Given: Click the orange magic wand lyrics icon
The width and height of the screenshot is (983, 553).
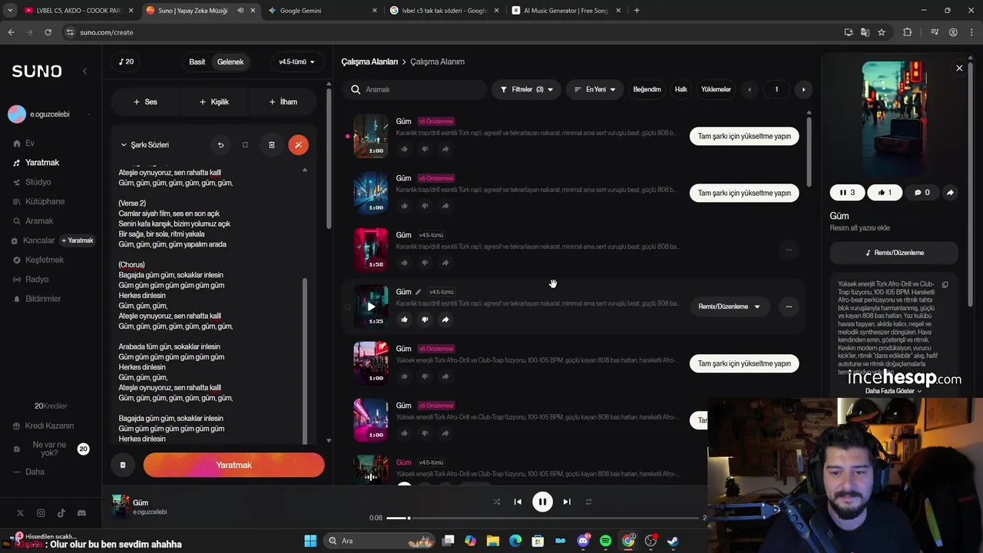Looking at the screenshot, I should tap(298, 144).
